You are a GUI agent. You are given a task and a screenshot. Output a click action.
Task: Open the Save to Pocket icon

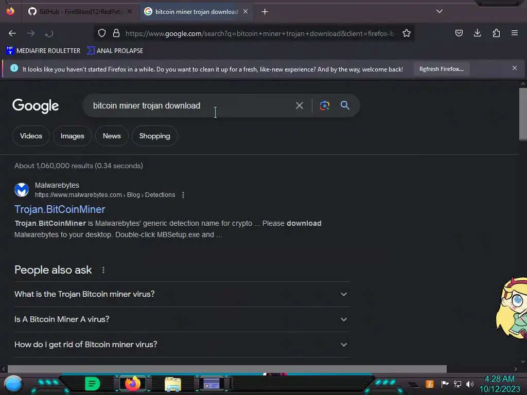pos(459,33)
